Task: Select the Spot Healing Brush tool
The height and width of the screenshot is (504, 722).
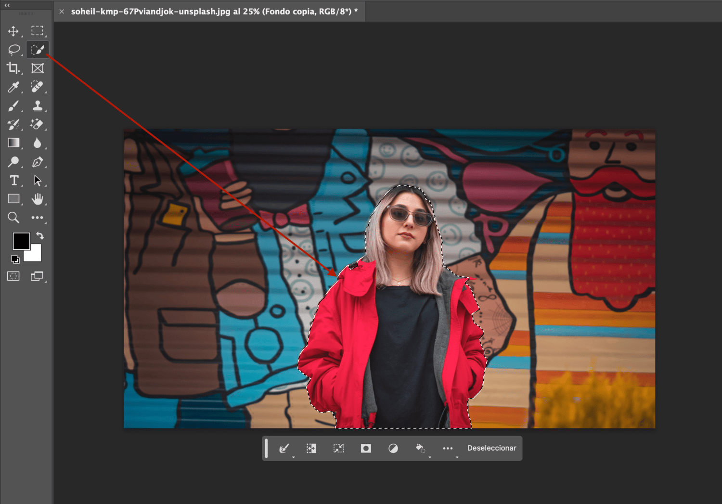Action: (37, 87)
